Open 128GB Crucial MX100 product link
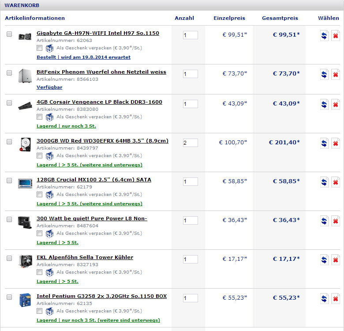The width and height of the screenshot is (344, 331). 94,180
